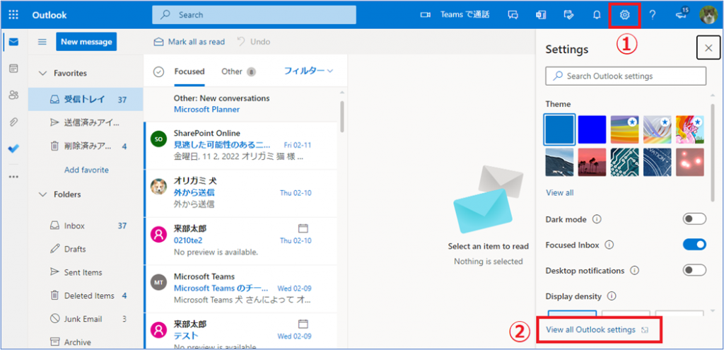Open the notifications bell icon
Image resolution: width=724 pixels, height=350 pixels.
[x=597, y=15]
